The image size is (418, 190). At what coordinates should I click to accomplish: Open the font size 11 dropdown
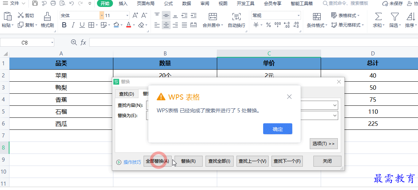(x=128, y=15)
